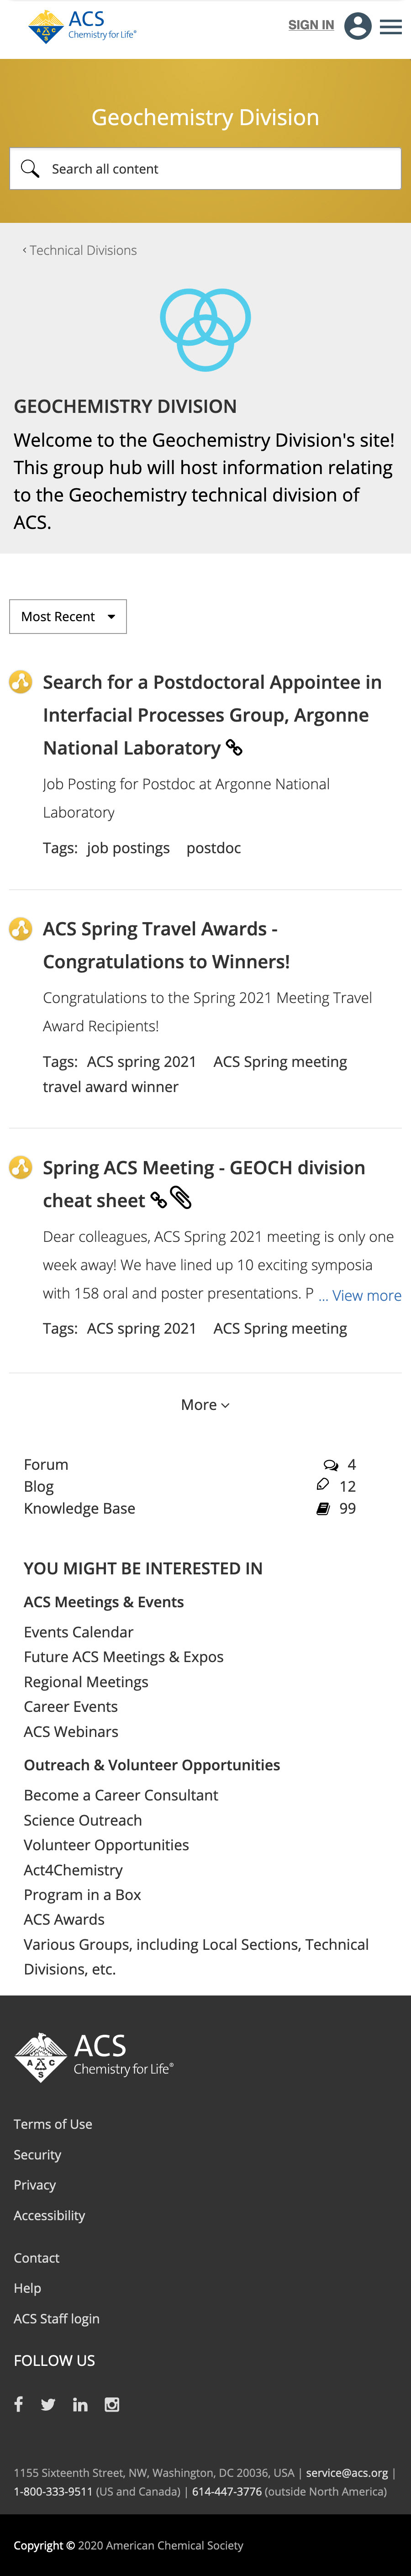Click the search magnifier icon
Screen dimensions: 411x2576
coord(30,169)
